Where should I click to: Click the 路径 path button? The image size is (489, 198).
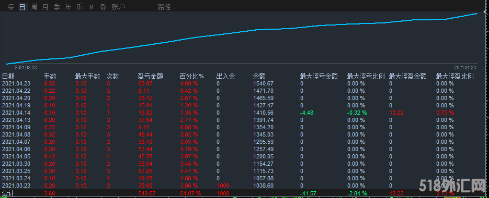coord(164,7)
